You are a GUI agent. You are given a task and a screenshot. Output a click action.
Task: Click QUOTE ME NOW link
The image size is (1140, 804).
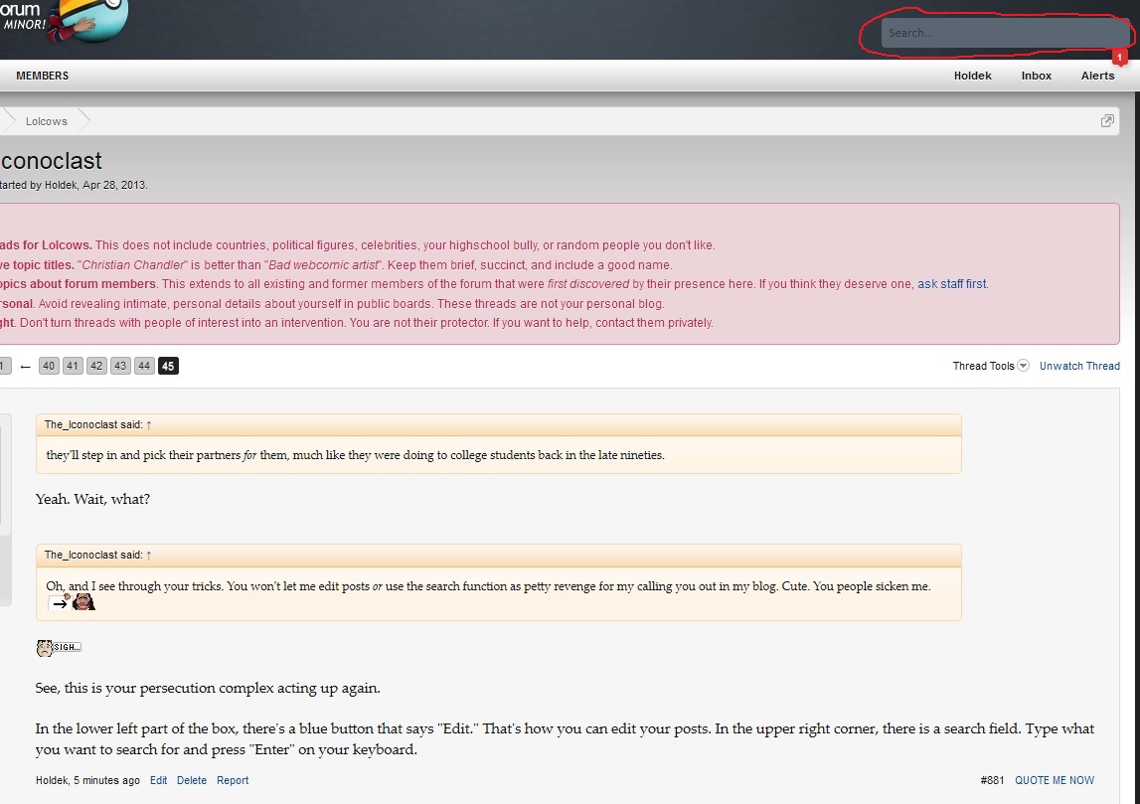pos(1055,780)
